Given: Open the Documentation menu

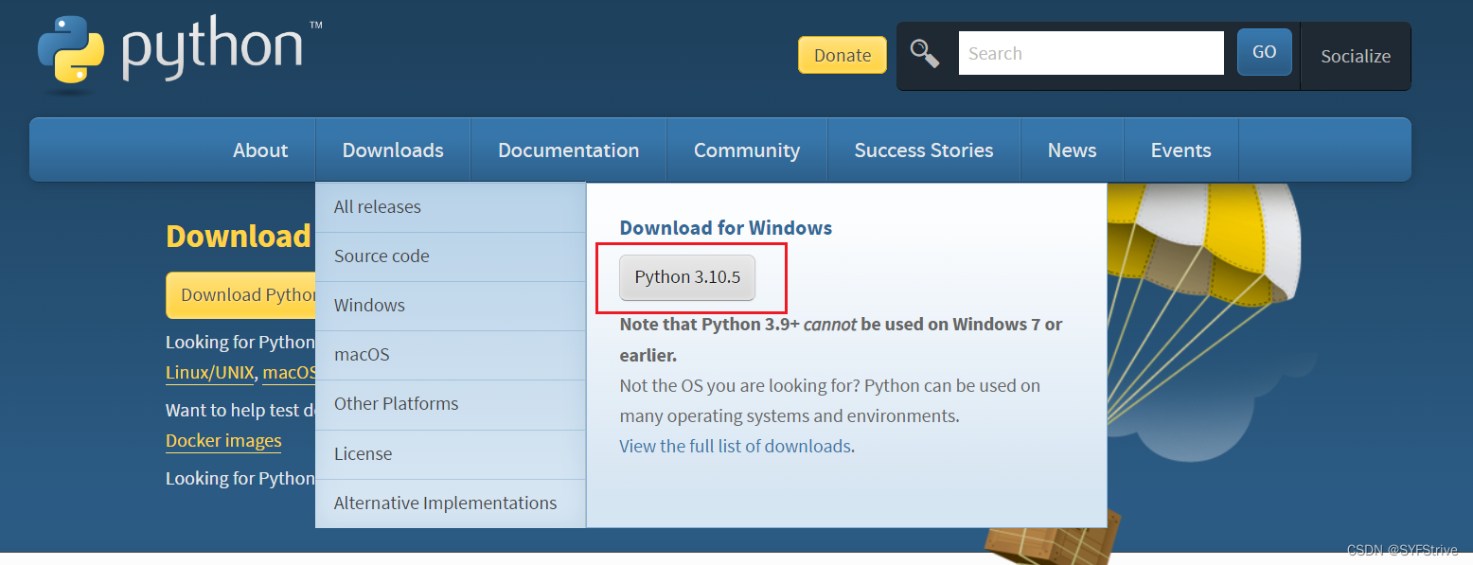Looking at the screenshot, I should click(568, 150).
